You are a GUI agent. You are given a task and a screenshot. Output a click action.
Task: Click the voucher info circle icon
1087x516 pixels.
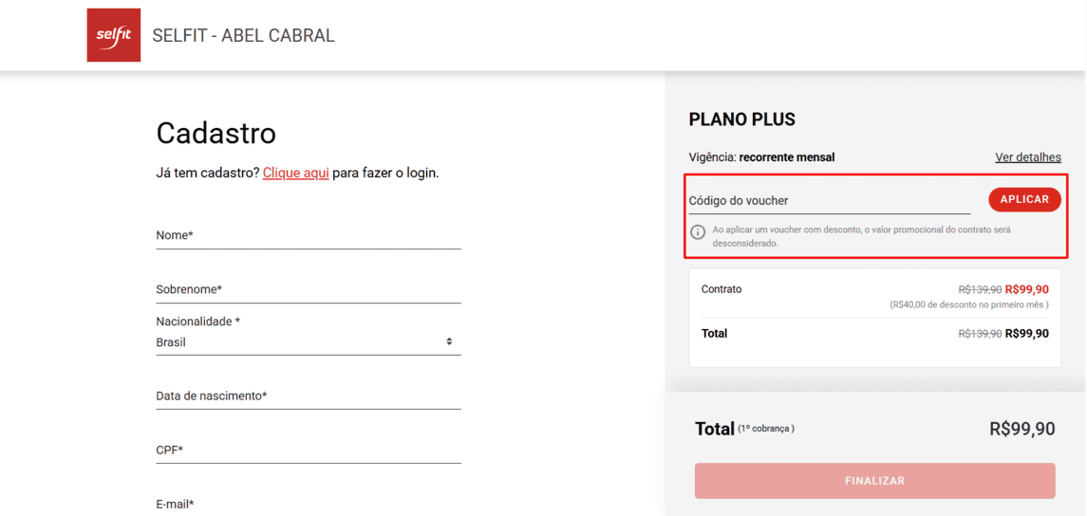[698, 232]
